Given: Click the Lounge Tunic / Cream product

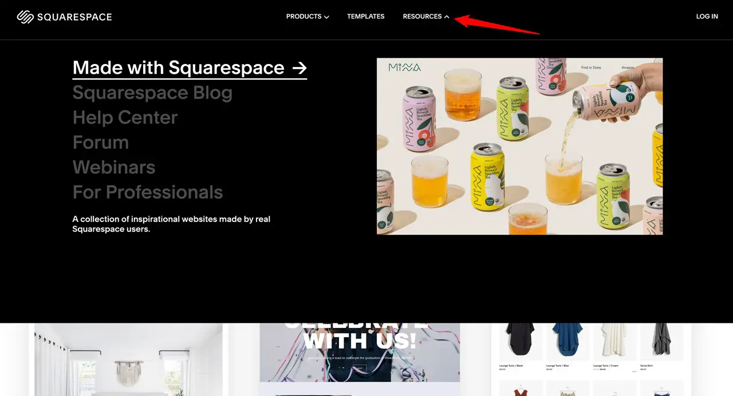Looking at the screenshot, I should (615, 347).
